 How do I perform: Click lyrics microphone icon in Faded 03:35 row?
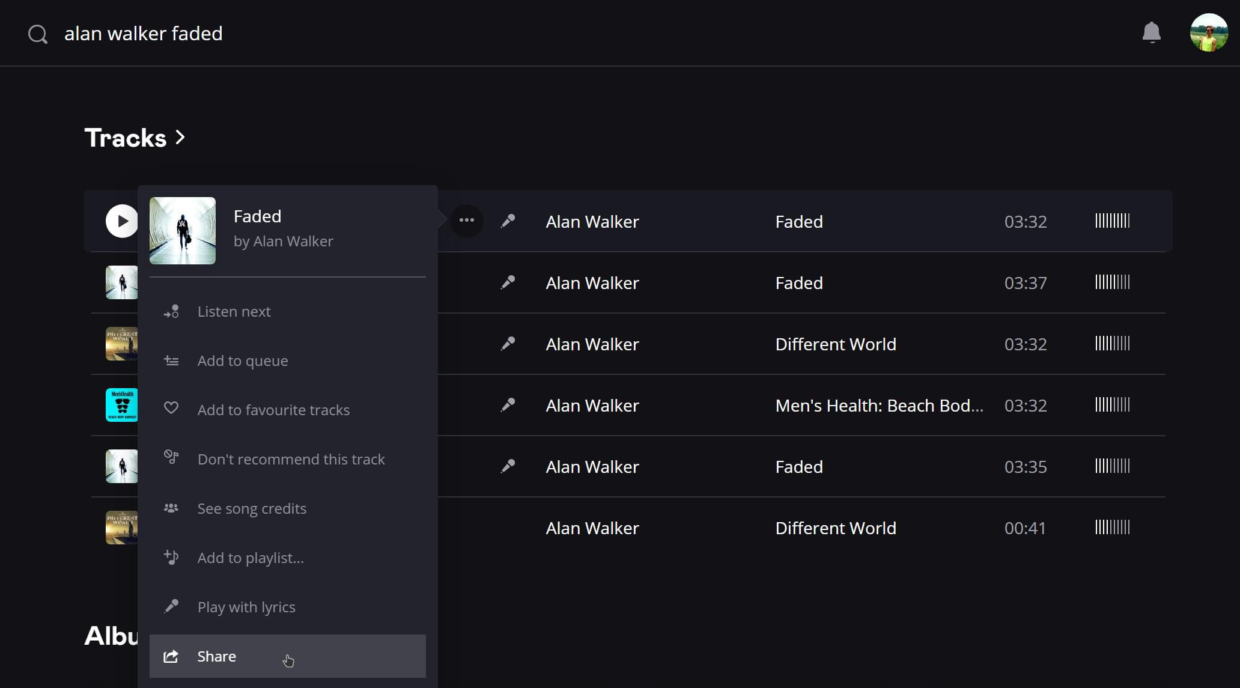click(x=508, y=466)
